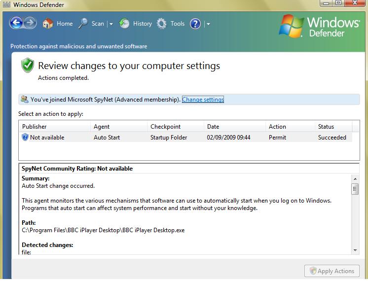Sort by the Checkpoint column header

click(x=176, y=127)
